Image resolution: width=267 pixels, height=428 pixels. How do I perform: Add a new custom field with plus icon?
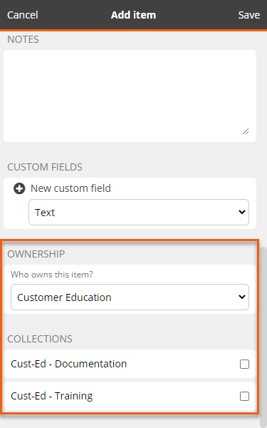(19, 188)
